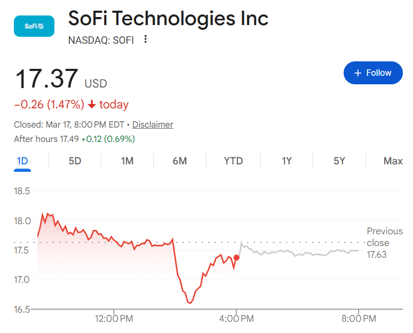Select the 1D time range tab
The image size is (413, 333).
(22, 161)
